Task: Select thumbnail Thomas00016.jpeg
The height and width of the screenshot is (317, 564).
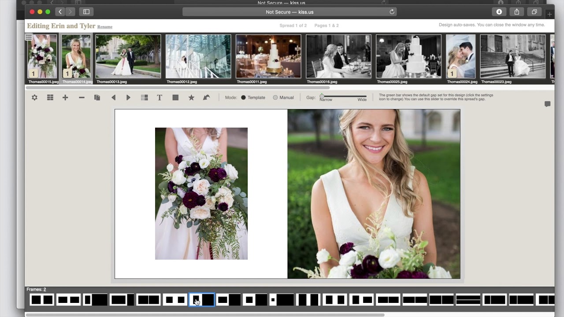Action: point(338,56)
